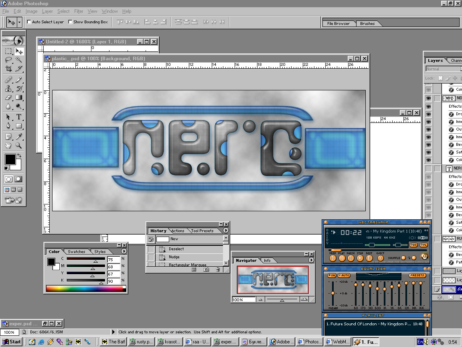Toggle Winamp shuffle option
The width and height of the screenshot is (462, 347).
403,258
